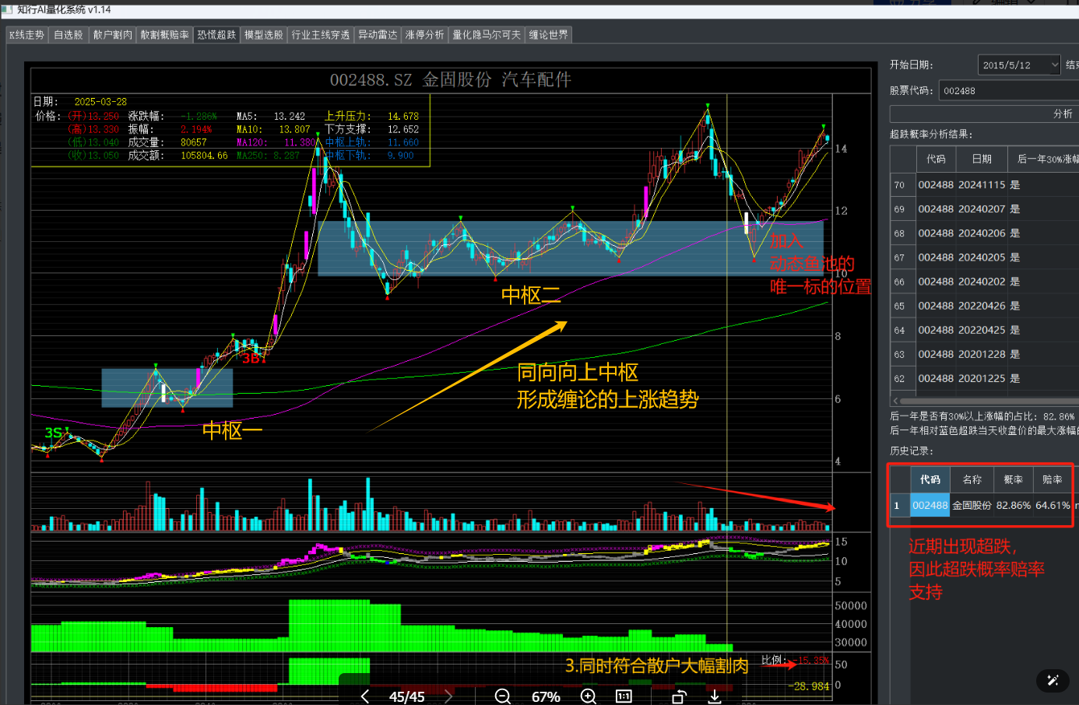Click the zoom out magnifier icon
The width and height of the screenshot is (1079, 705).
coord(503,696)
